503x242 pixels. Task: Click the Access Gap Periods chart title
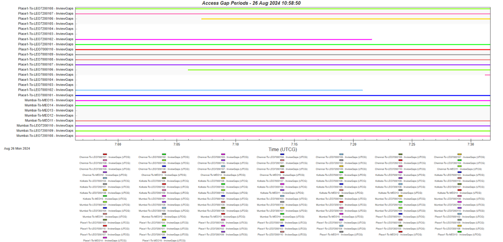point(251,3)
